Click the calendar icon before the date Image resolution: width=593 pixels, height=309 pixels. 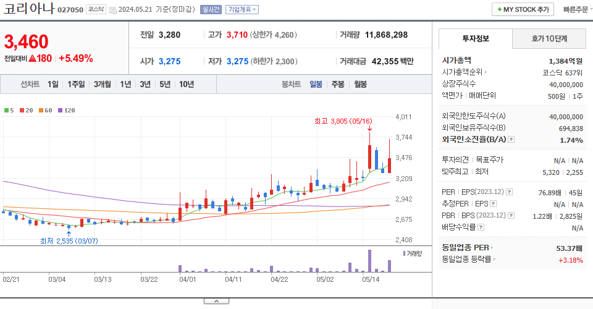point(112,11)
